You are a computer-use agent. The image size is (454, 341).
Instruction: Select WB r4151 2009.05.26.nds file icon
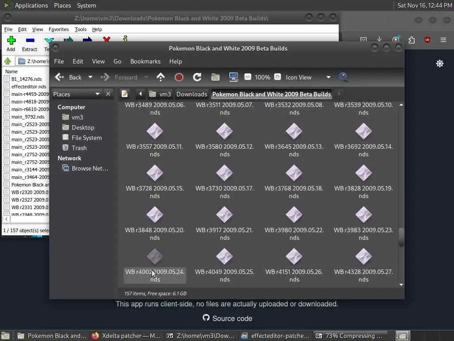[x=294, y=256]
